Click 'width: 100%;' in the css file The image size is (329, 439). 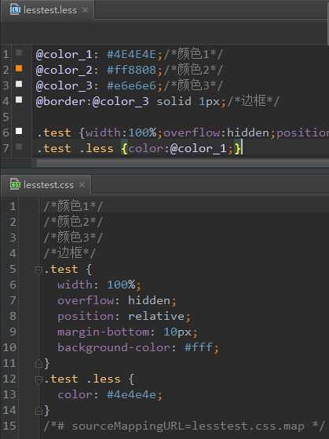tap(99, 285)
